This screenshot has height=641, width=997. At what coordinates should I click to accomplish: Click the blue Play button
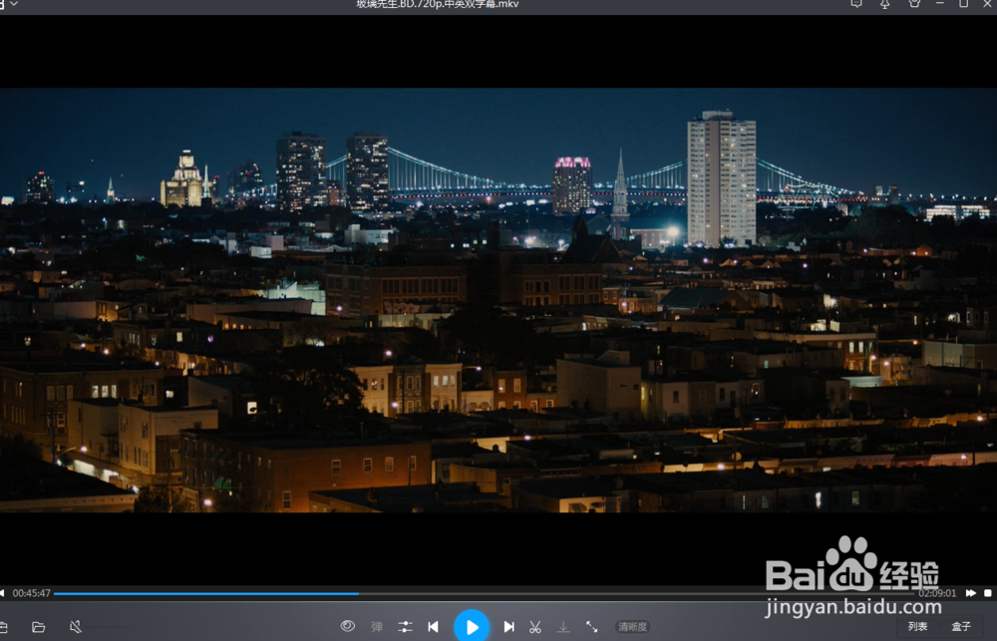tap(472, 626)
